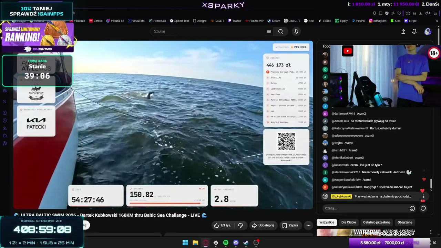Open the browser shield ad-blocker icon
Image resolution: width=441 pixels, height=248 pixels.
387,13
